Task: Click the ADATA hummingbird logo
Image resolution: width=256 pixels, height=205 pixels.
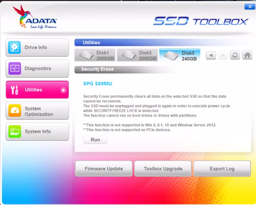Action: (35, 17)
